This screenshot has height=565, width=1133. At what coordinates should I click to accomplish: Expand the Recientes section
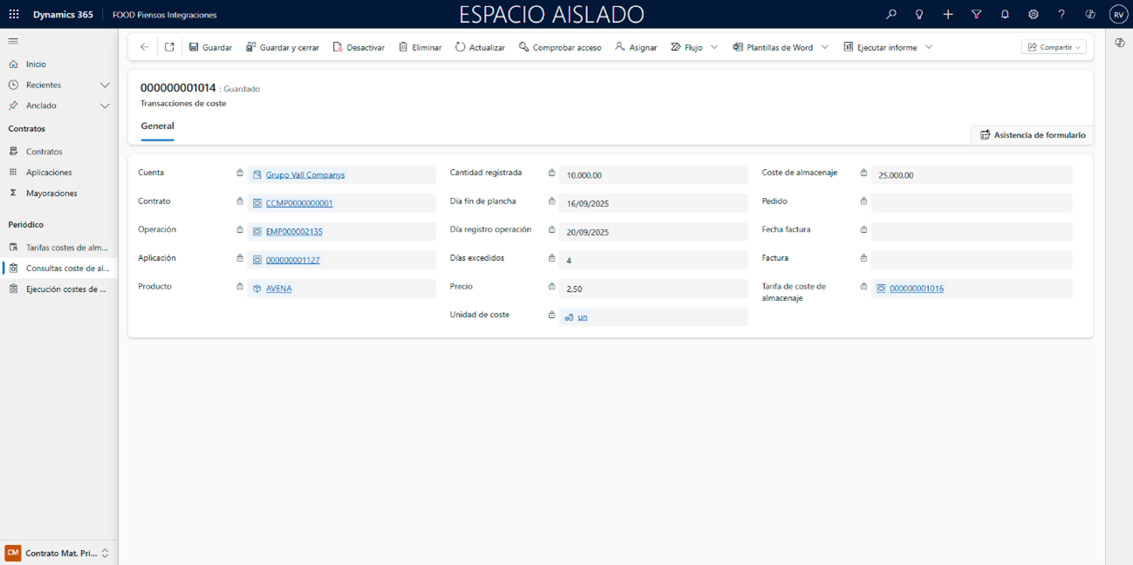105,85
